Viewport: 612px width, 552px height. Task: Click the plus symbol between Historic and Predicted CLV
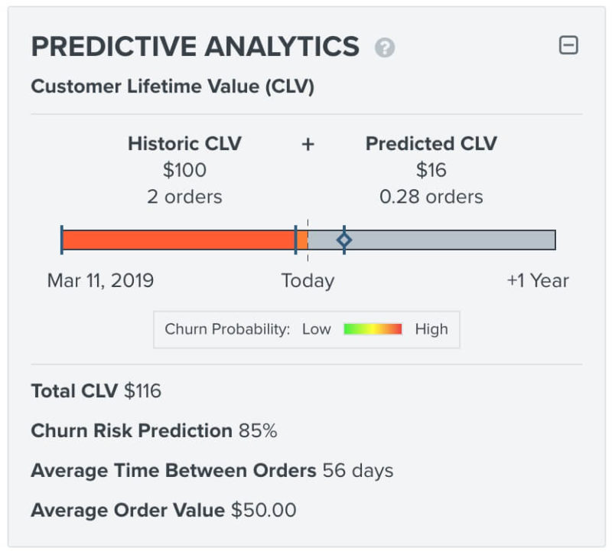click(307, 144)
